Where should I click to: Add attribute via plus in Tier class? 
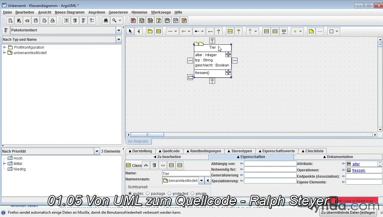228,54
